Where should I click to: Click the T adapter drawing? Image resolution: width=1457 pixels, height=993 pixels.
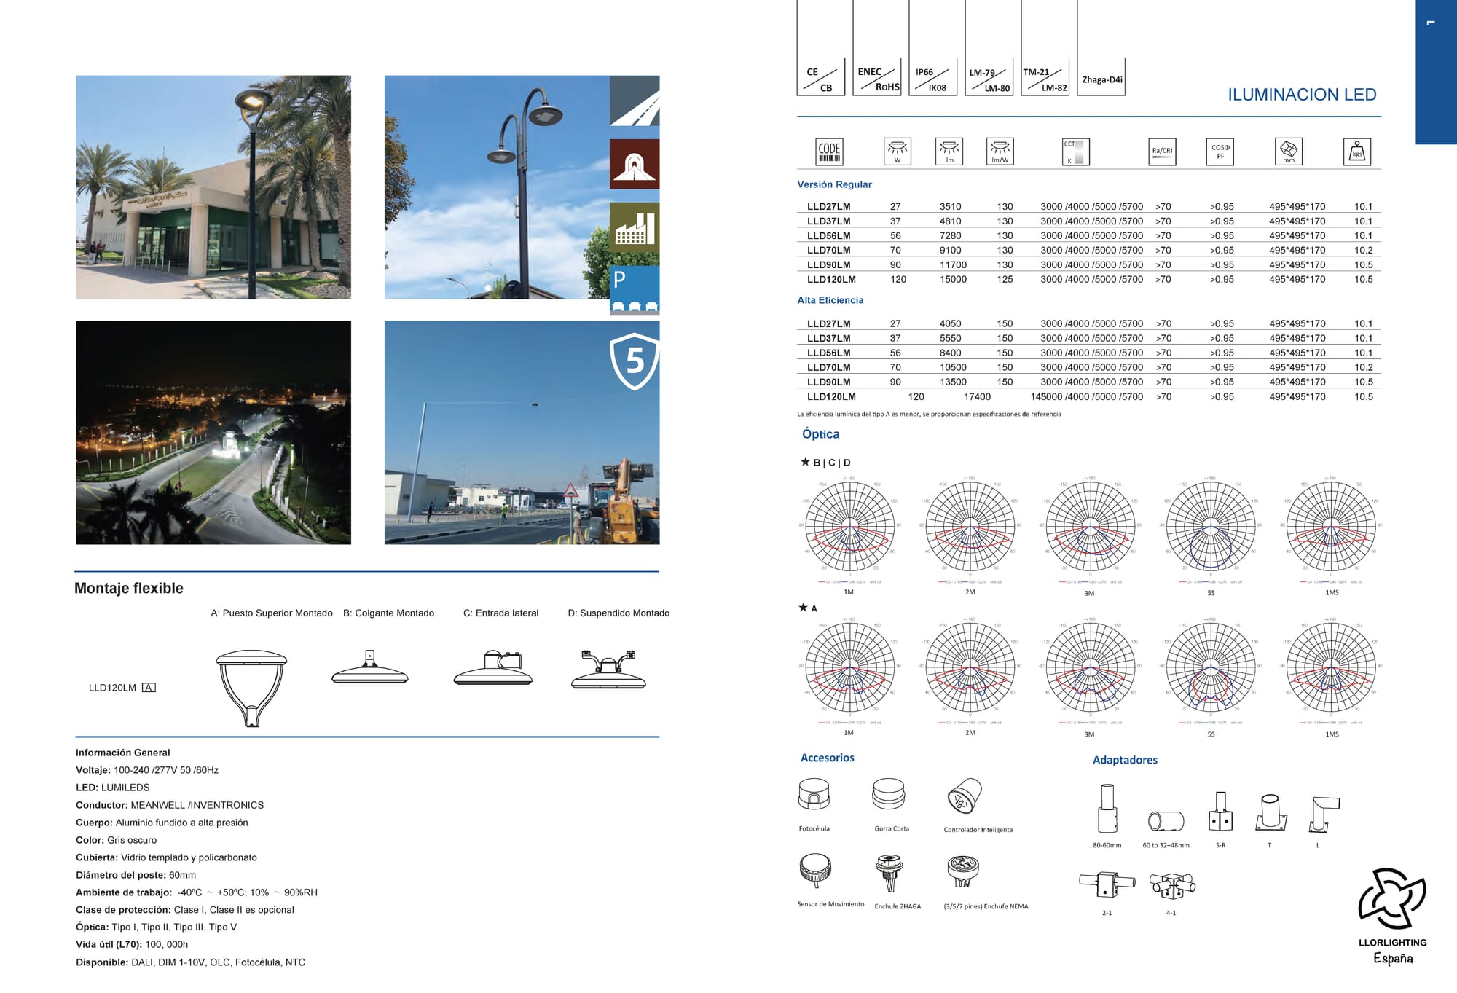(x=1271, y=813)
